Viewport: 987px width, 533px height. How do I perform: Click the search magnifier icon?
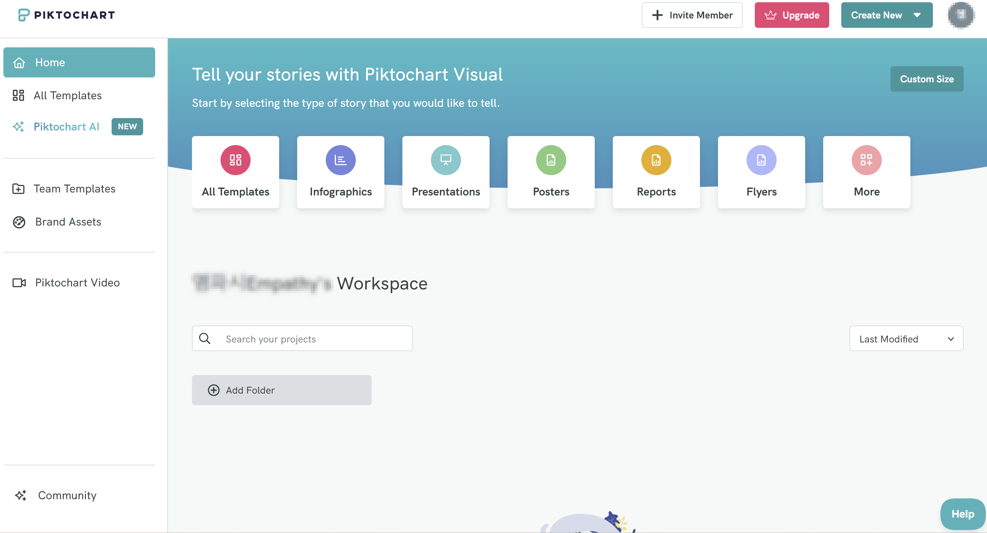point(205,339)
